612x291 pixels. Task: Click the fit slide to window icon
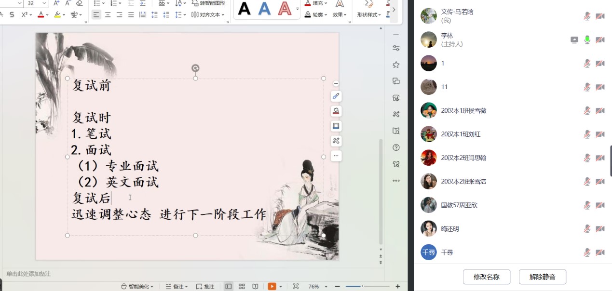coord(296,286)
